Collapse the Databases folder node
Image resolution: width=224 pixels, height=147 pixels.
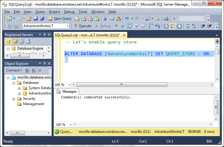coord(14,83)
